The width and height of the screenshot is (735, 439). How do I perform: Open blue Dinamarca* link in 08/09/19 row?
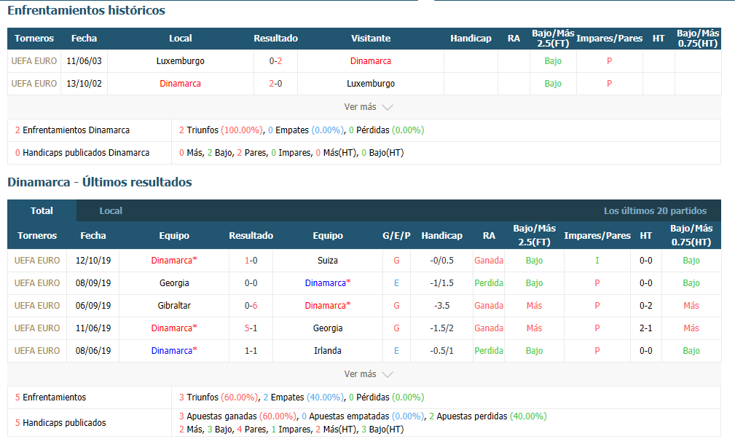(x=328, y=283)
